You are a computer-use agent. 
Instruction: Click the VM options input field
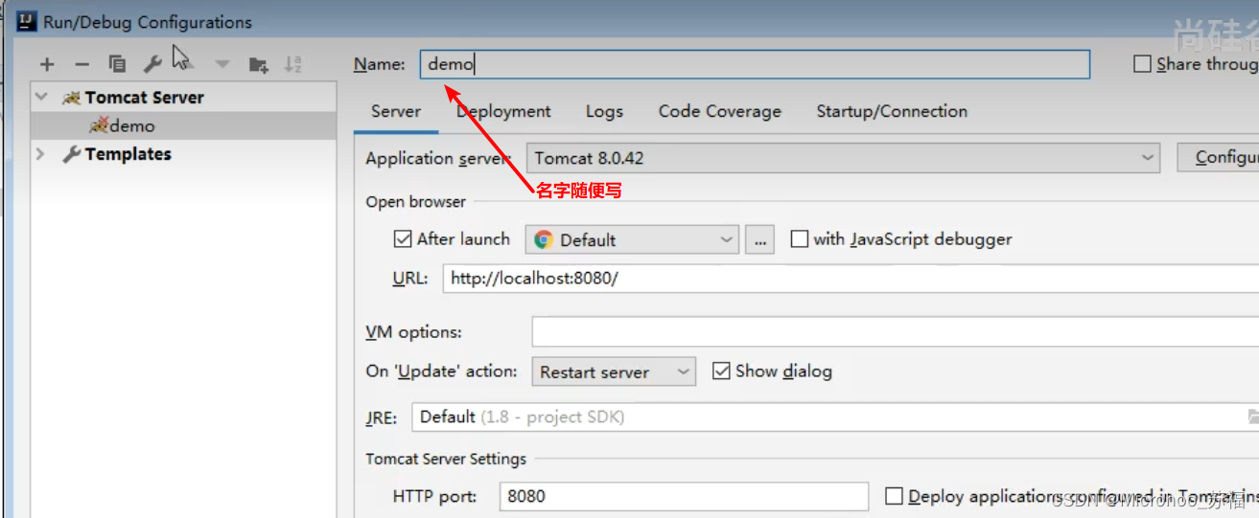coord(896,332)
